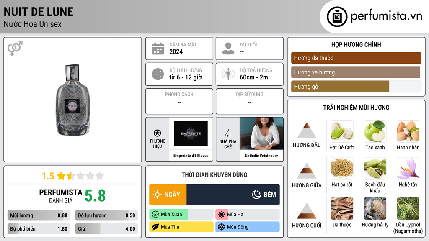This screenshot has height=241, width=429.
Task: Select the Hạt Dẻ Cười note image
Action: (342, 131)
